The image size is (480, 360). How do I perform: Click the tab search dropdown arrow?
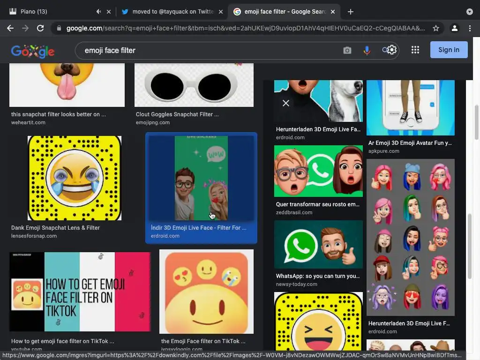click(469, 12)
